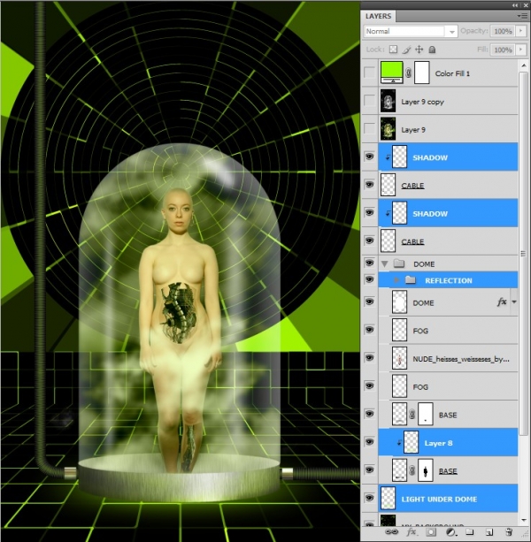The image size is (531, 542).
Task: Select the Color Fill 1 layer name
Action: click(x=452, y=73)
